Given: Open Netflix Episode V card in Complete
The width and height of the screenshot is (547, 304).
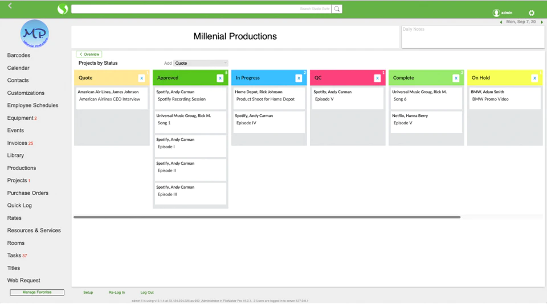Looking at the screenshot, I should click(426, 122).
